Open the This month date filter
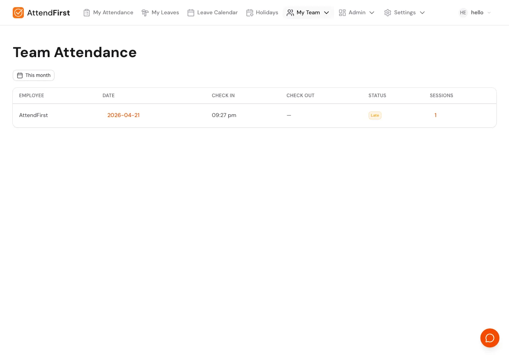The height and width of the screenshot is (357, 509). pyautogui.click(x=33, y=75)
